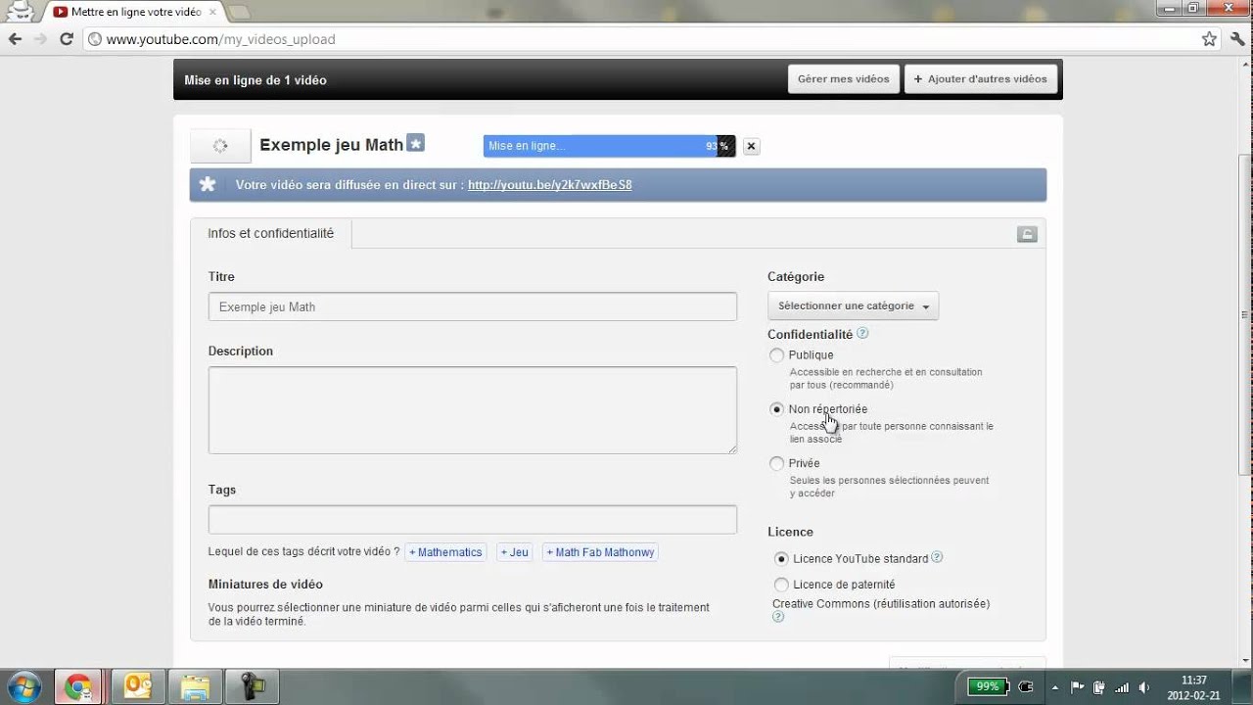Click in the Description text area
Viewport: 1253px width, 705px height.
pyautogui.click(x=473, y=410)
